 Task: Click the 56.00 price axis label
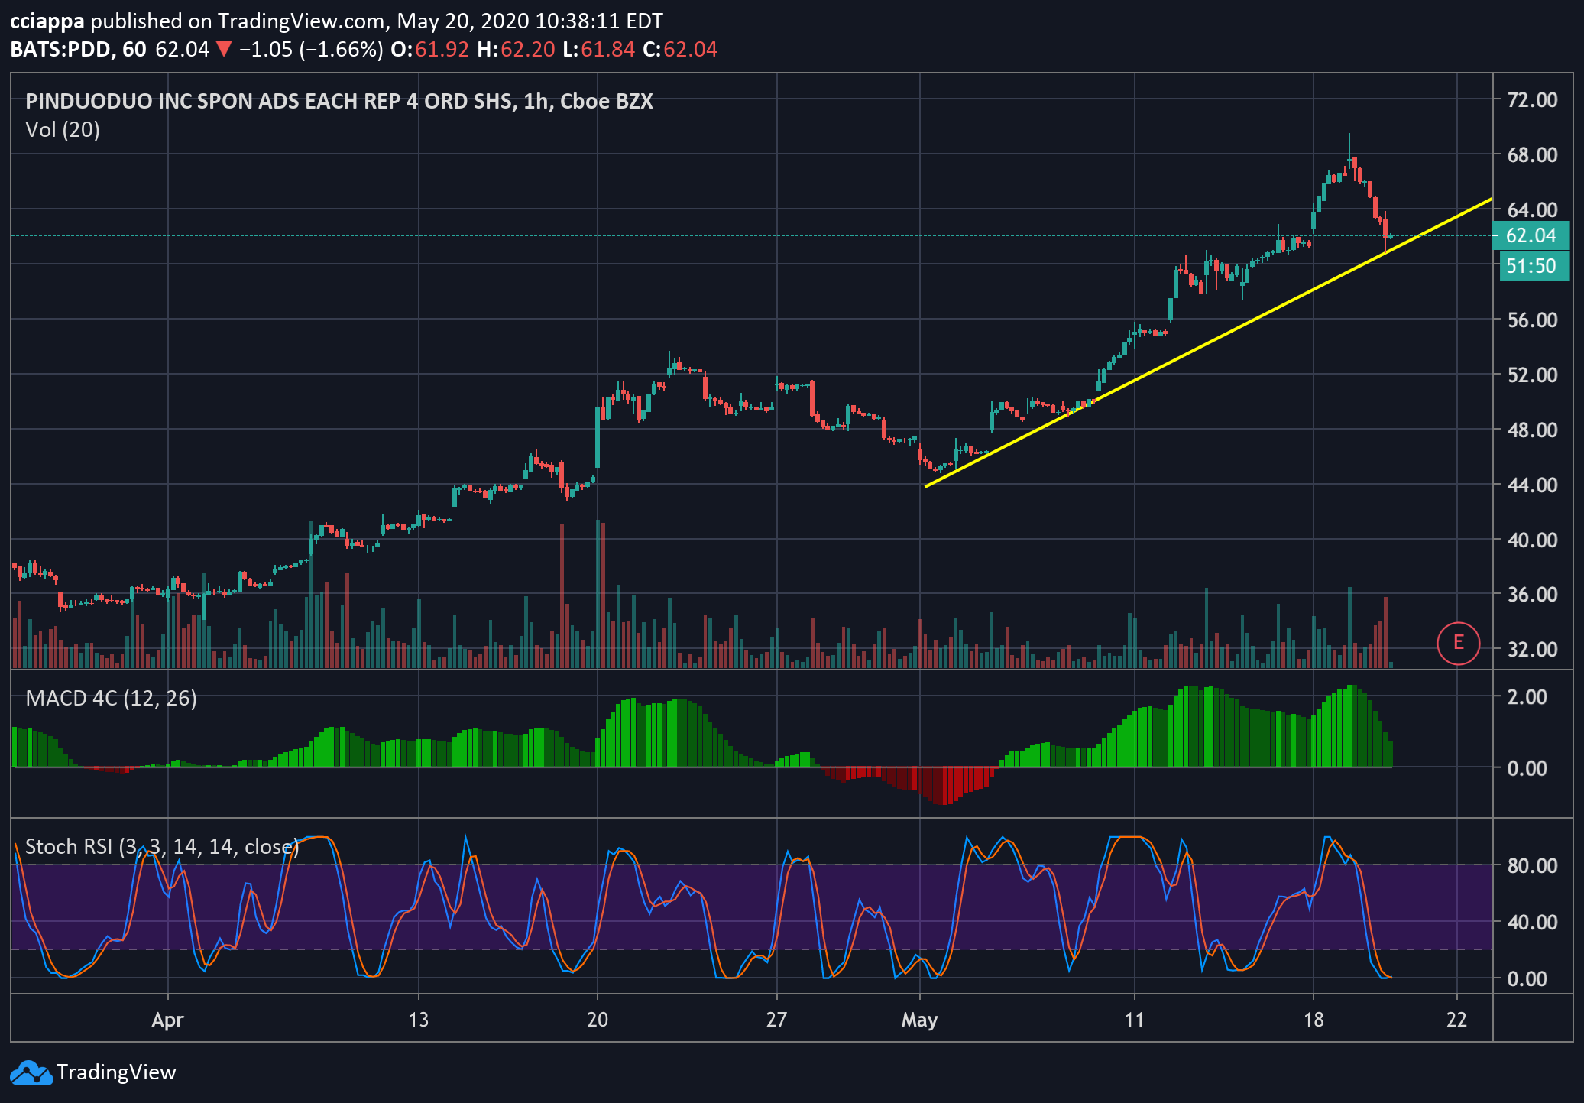click(1532, 320)
